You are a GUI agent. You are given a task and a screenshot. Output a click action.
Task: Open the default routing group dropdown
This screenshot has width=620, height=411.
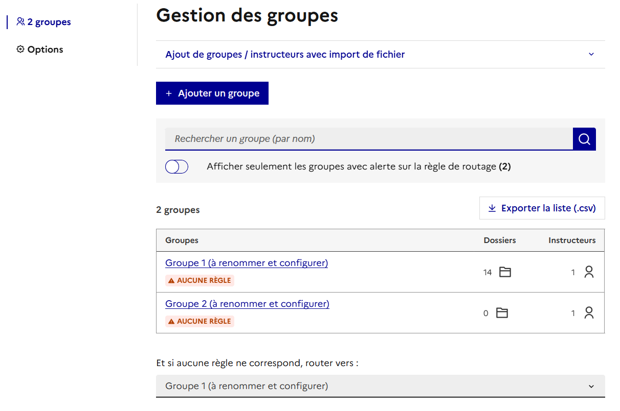tap(380, 386)
